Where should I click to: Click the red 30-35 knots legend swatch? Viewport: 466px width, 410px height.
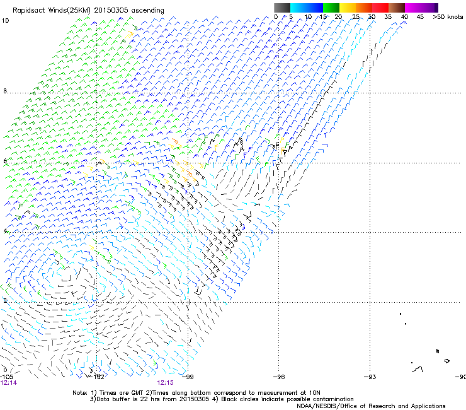point(380,8)
